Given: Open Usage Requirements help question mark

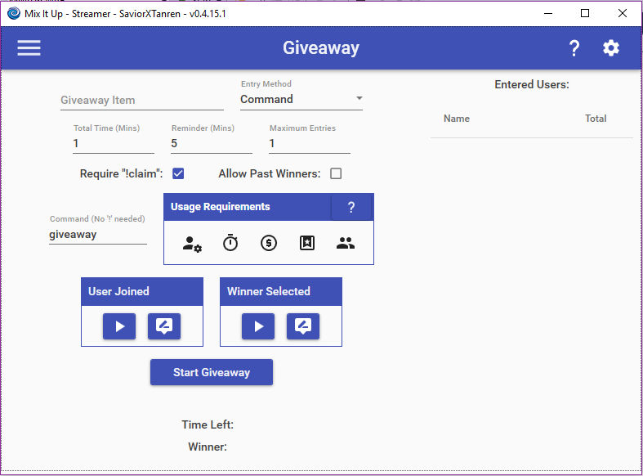Looking at the screenshot, I should pyautogui.click(x=351, y=207).
